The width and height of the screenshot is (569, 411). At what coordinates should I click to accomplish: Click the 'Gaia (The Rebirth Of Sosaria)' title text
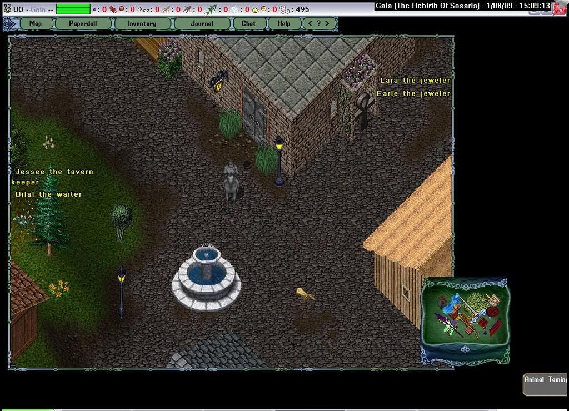click(x=427, y=6)
